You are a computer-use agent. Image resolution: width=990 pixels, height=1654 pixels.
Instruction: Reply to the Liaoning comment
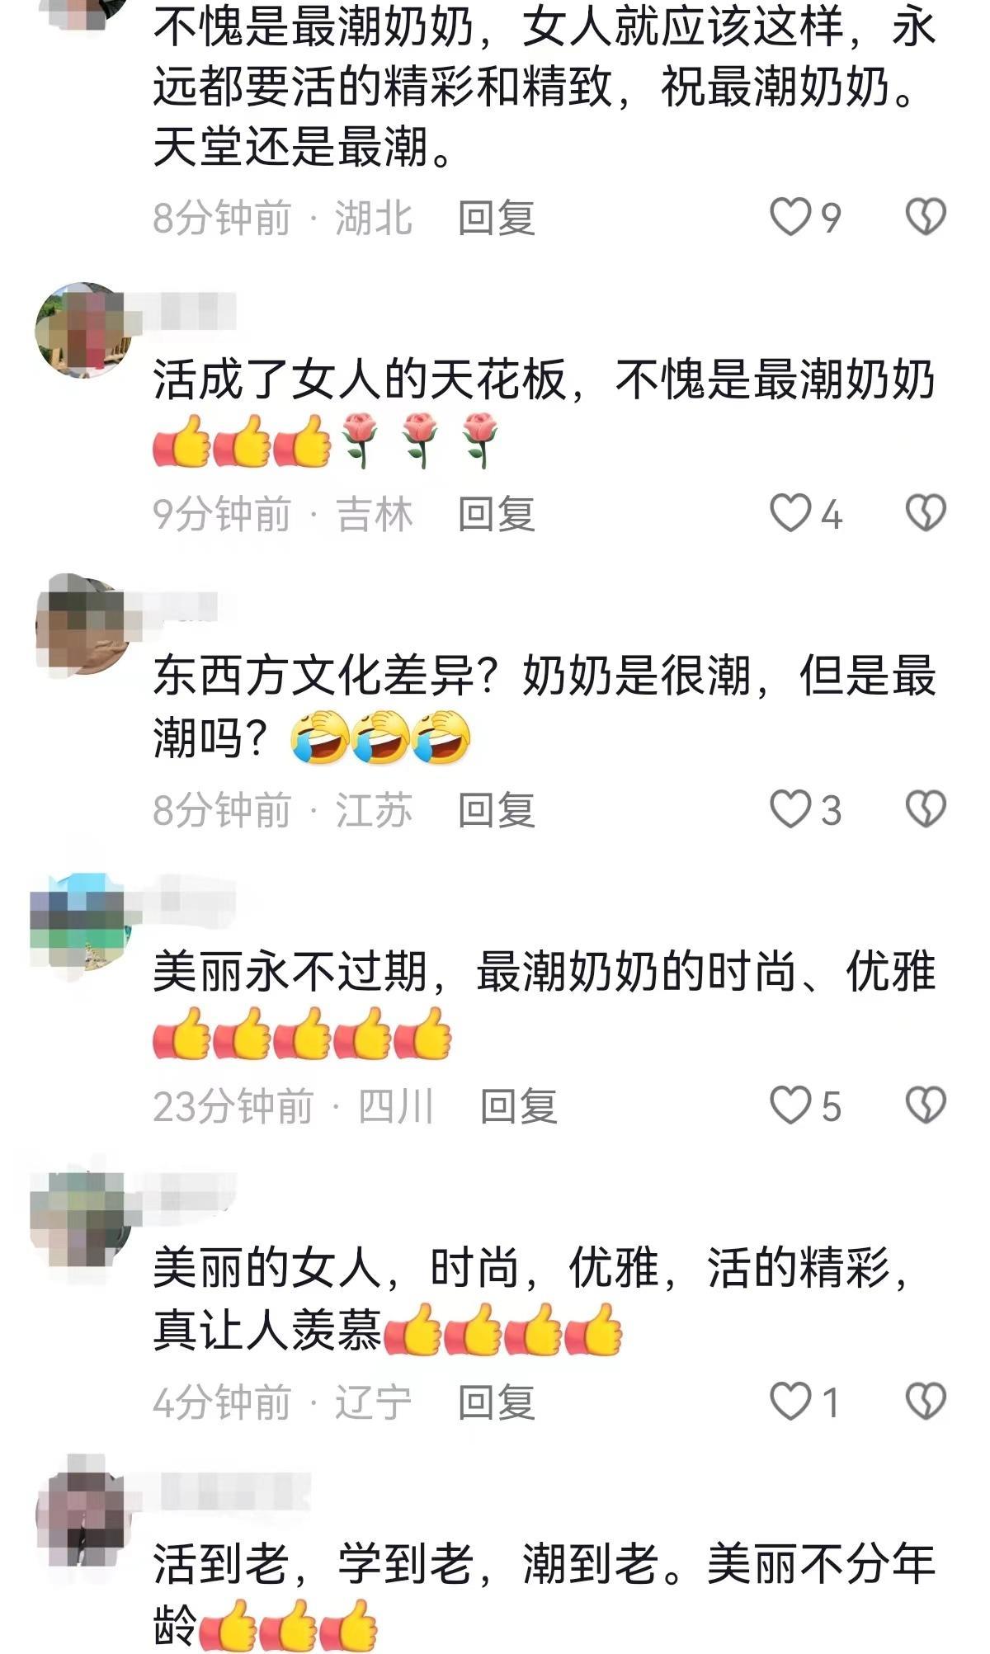[497, 1402]
